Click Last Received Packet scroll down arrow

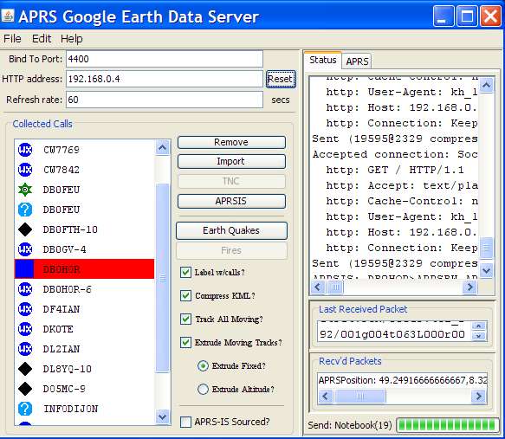[479, 336]
